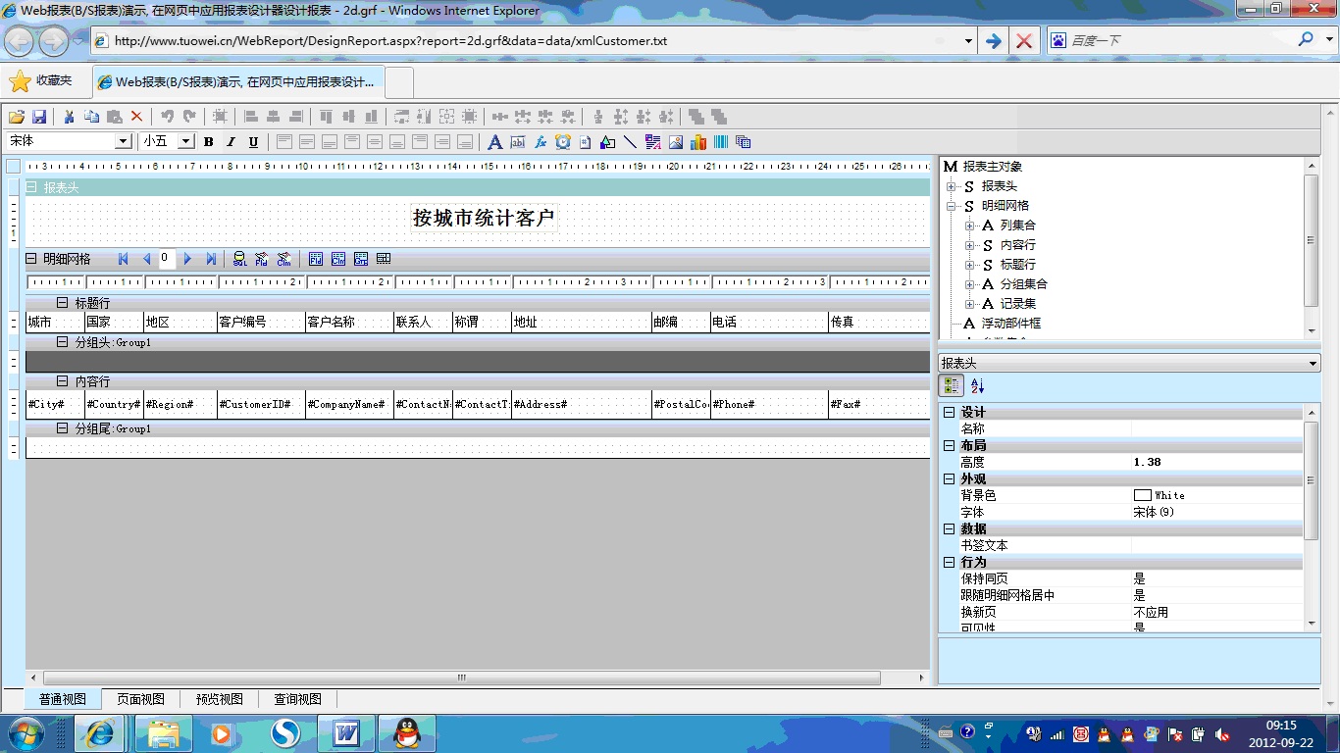Insert a barcode component
Screen dimensions: 1340x753
point(721,142)
